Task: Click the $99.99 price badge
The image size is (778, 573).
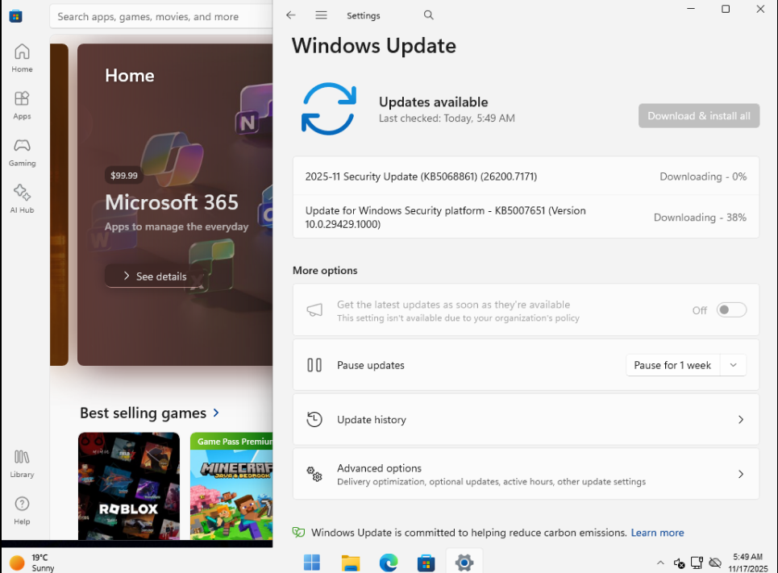Action: 124,176
